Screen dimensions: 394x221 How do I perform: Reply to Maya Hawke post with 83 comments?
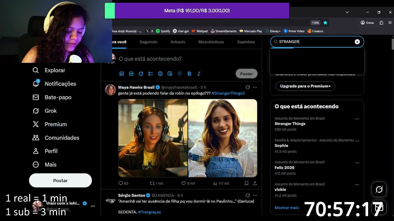pyautogui.click(x=123, y=183)
